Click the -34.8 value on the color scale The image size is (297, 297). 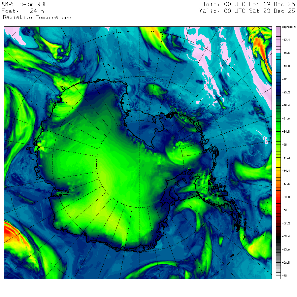(x=286, y=131)
